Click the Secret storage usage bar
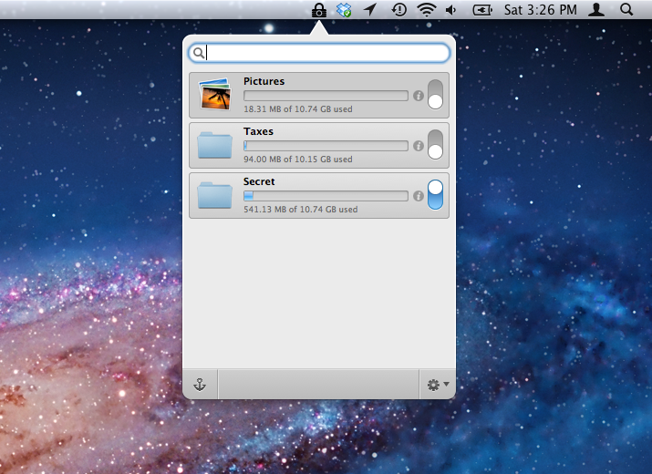The image size is (652, 474). tap(326, 196)
